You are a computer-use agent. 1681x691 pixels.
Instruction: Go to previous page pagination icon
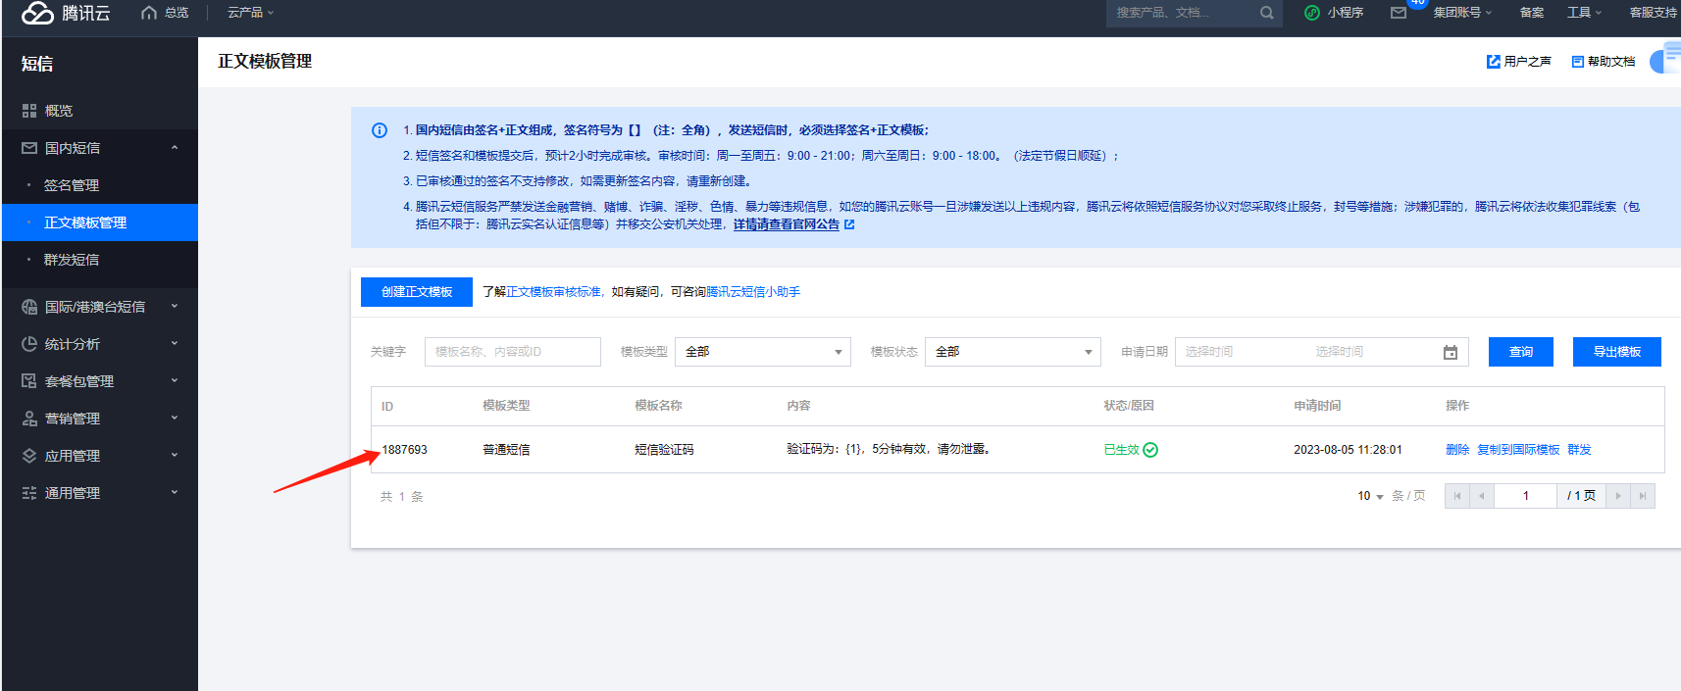1481,496
